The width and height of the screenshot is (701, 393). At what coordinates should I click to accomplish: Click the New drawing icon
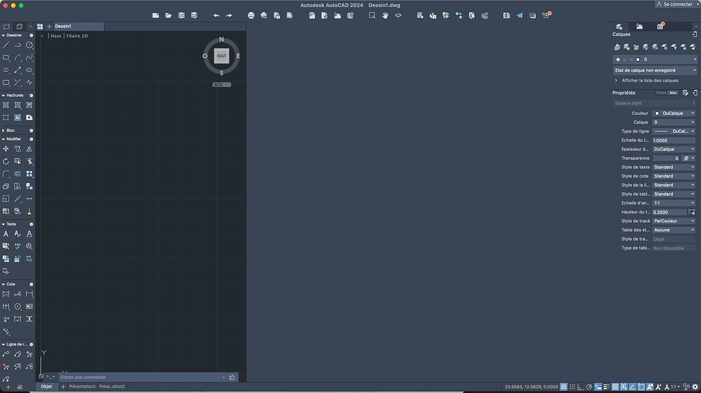tap(155, 15)
